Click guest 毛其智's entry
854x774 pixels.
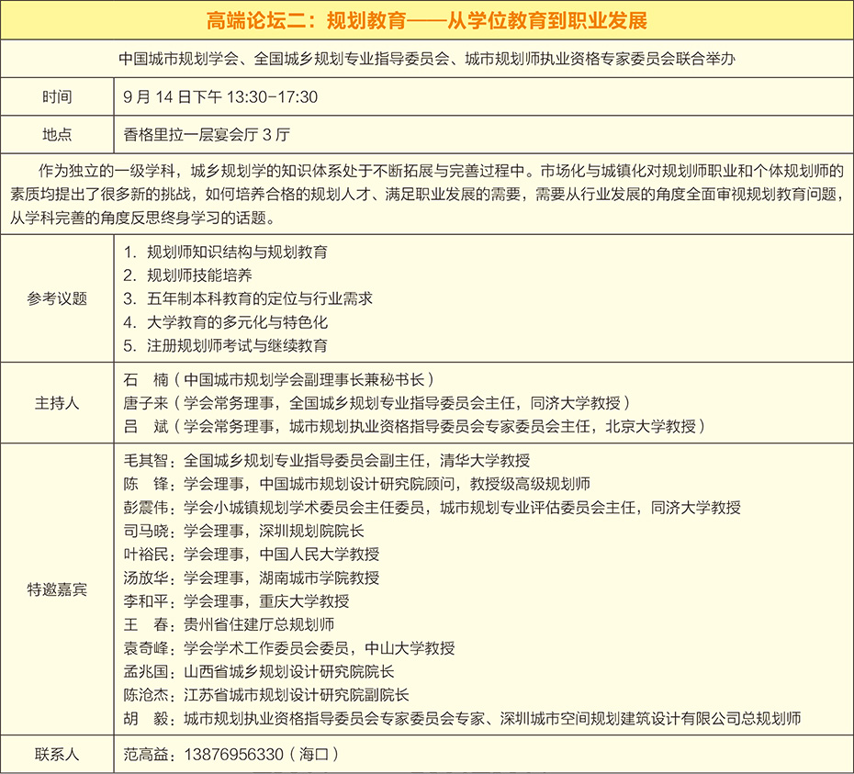coord(326,461)
